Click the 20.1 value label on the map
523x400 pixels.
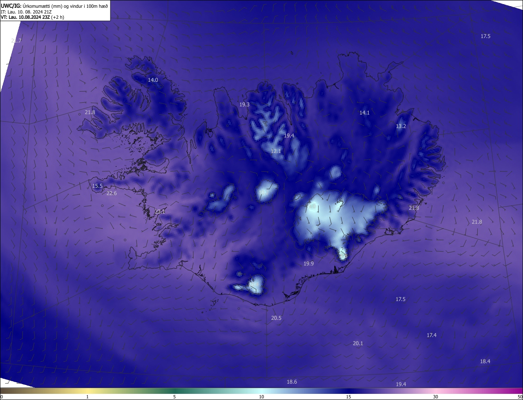358,343
